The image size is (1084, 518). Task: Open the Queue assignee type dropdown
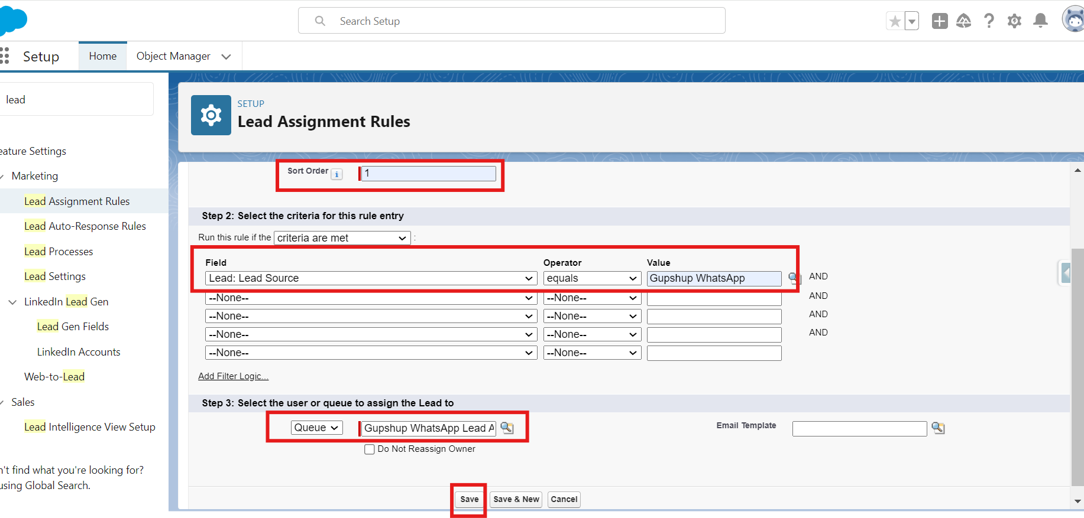click(x=317, y=428)
